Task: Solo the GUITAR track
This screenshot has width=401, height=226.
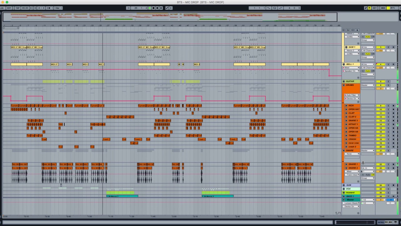Action: tap(388, 81)
